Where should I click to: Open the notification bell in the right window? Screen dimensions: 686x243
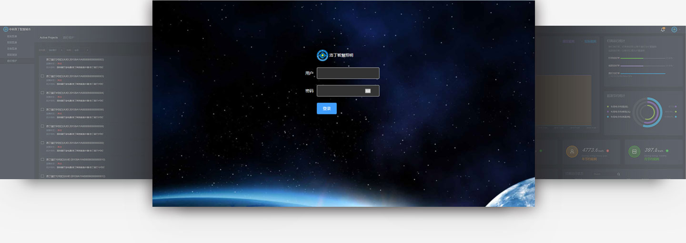click(663, 30)
